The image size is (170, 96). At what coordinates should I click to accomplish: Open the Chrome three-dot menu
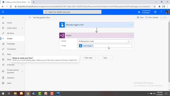[x=168, y=6]
